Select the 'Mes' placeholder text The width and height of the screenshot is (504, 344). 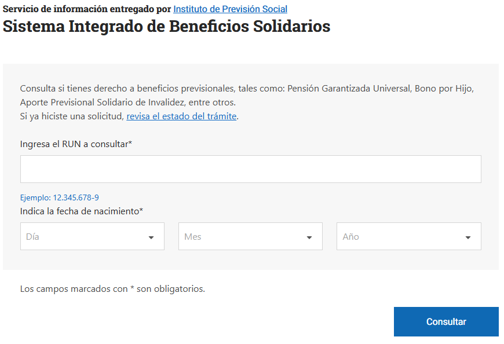pyautogui.click(x=192, y=237)
